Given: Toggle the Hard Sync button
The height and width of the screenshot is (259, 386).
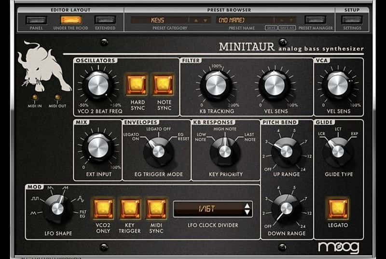Looking at the screenshot, I should click(x=137, y=85).
